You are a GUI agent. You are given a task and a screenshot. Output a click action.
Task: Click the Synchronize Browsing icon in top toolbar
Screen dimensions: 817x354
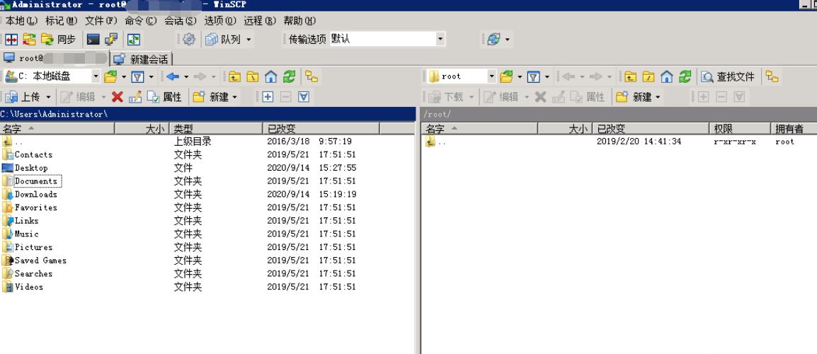(29, 40)
